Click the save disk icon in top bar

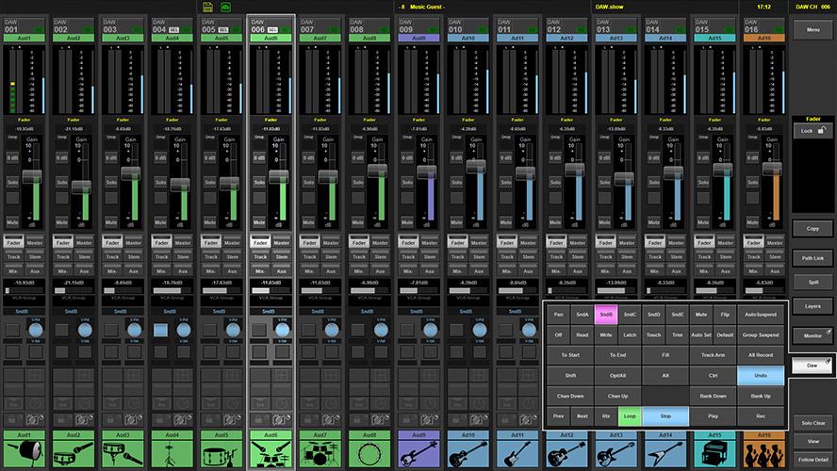(207, 7)
